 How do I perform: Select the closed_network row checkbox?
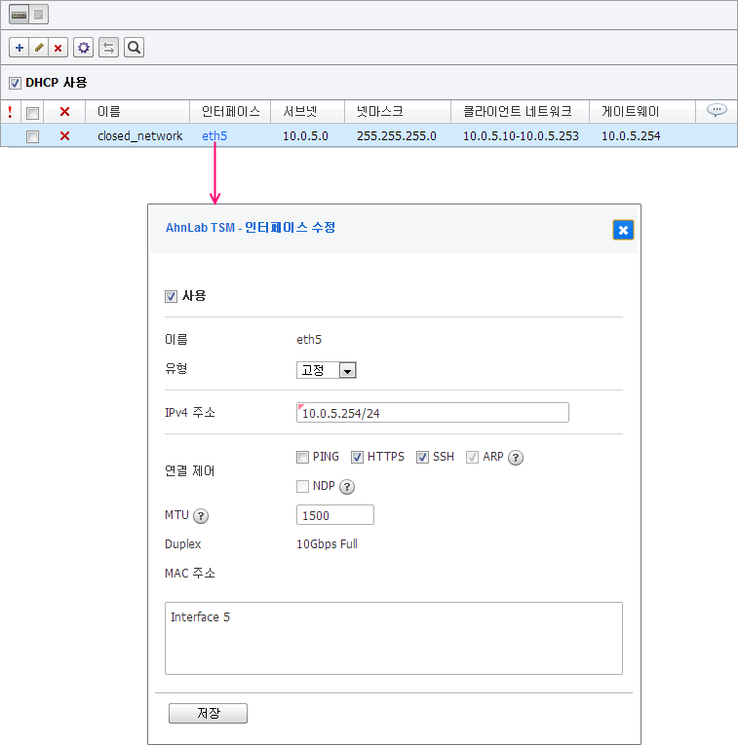point(32,136)
